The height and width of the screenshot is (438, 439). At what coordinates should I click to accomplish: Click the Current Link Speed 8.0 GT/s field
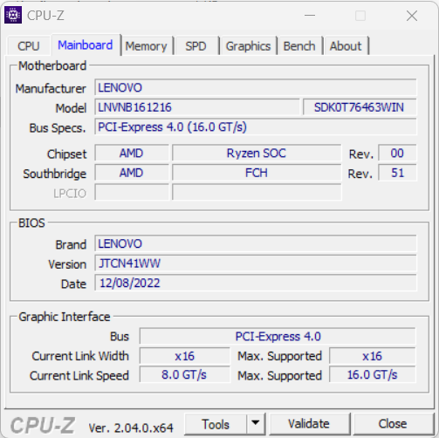point(184,375)
